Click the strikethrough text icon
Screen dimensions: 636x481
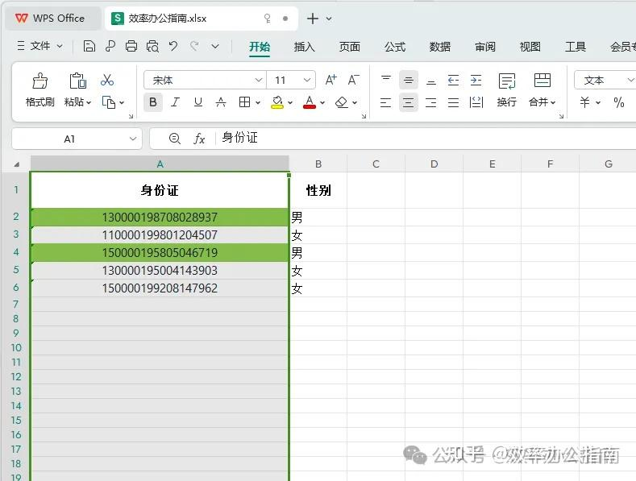pos(220,102)
